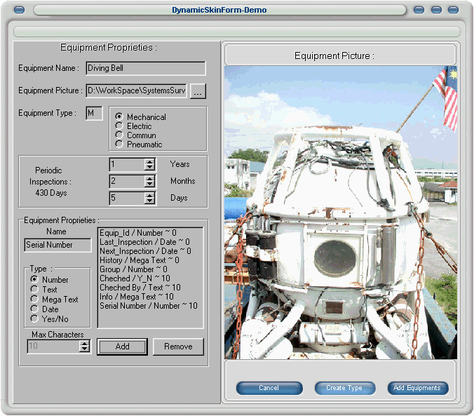Choose Yes/No as property type

[34, 319]
